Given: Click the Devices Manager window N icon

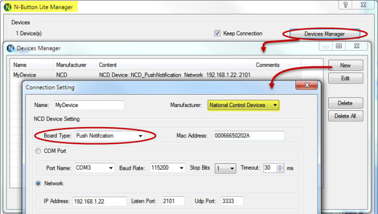Looking at the screenshot, I should pos(11,48).
